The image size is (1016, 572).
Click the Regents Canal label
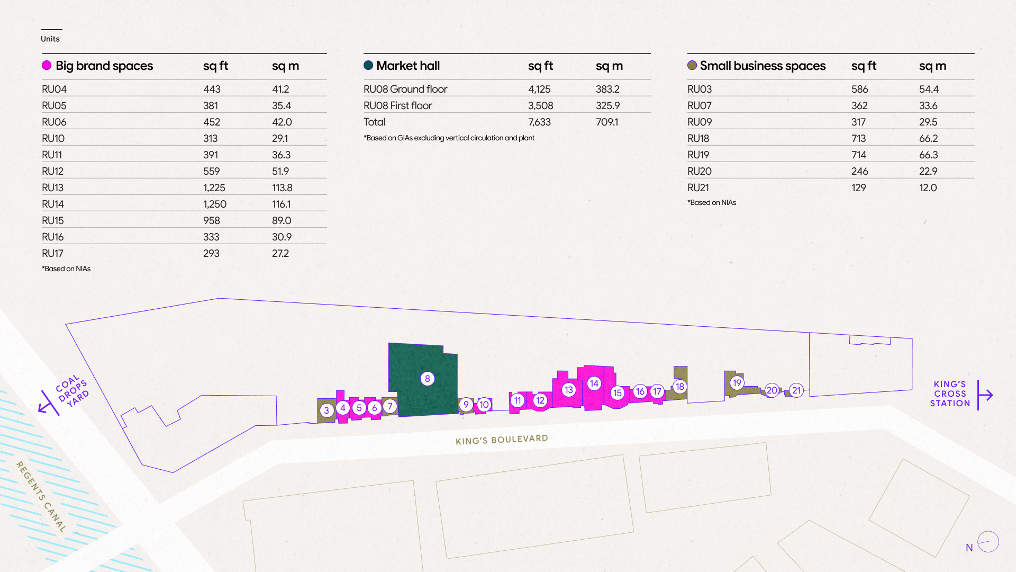pyautogui.click(x=41, y=496)
